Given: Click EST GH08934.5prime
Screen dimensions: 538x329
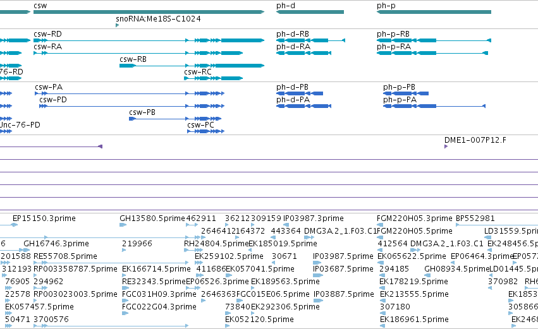Looking at the screenshot, I should 456,269.
